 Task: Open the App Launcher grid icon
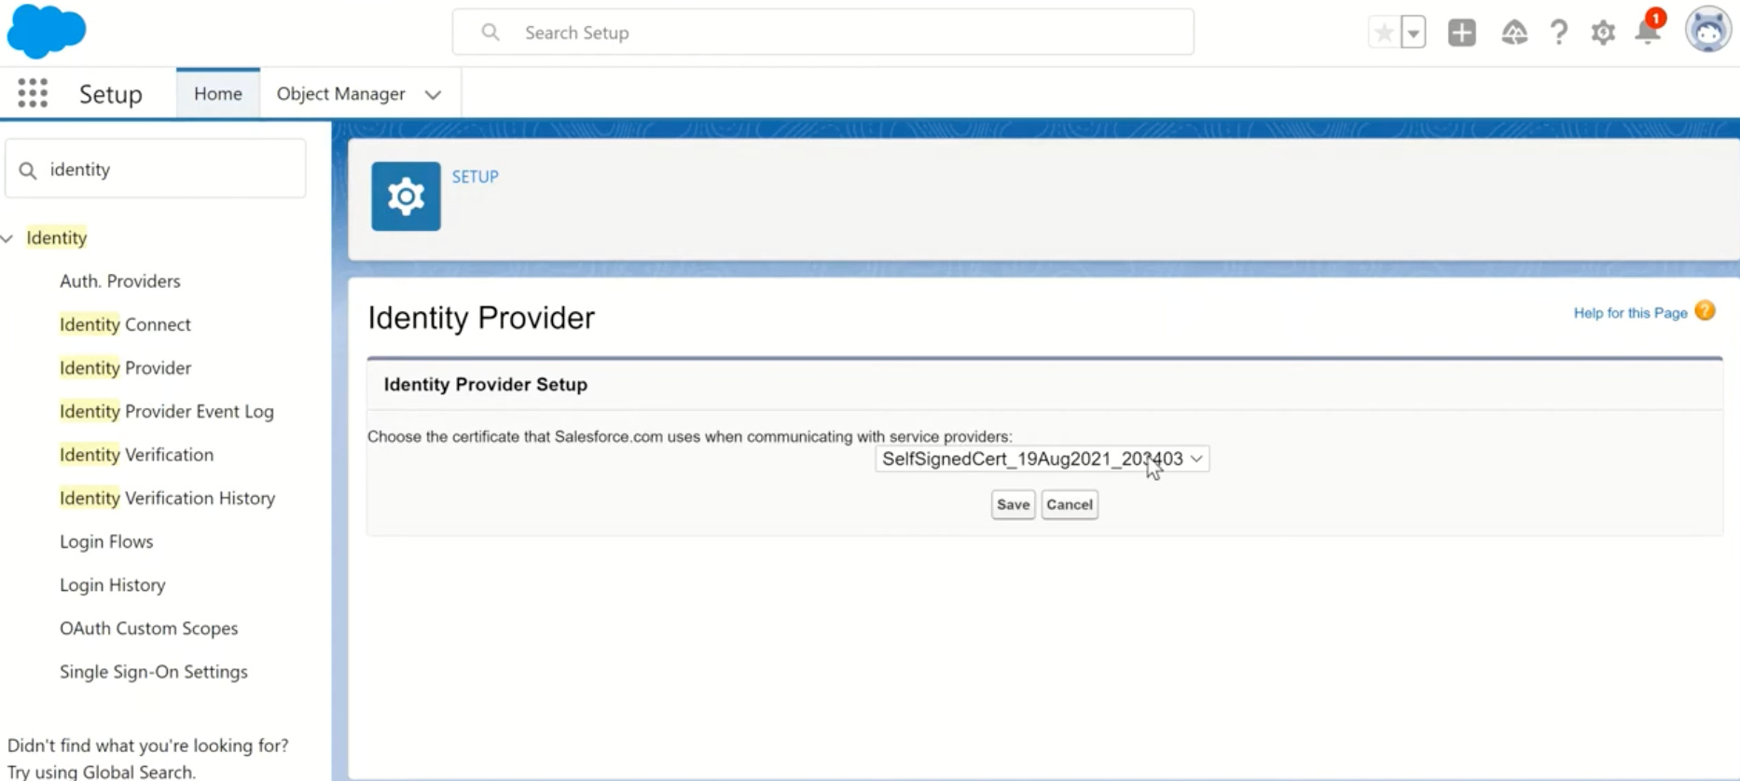pyautogui.click(x=33, y=93)
